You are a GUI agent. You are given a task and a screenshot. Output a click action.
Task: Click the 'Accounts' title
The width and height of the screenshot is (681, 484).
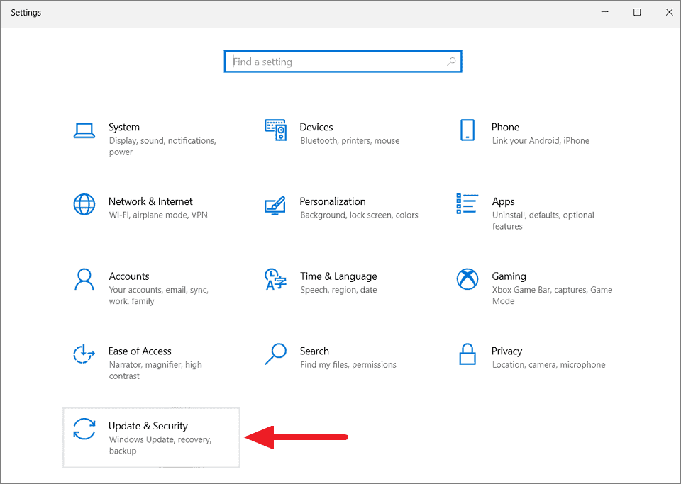[129, 276]
